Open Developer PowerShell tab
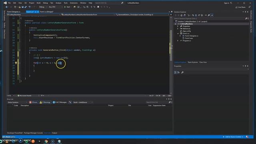Screen dimensions: 256x144 pyautogui.click(x=15, y=133)
